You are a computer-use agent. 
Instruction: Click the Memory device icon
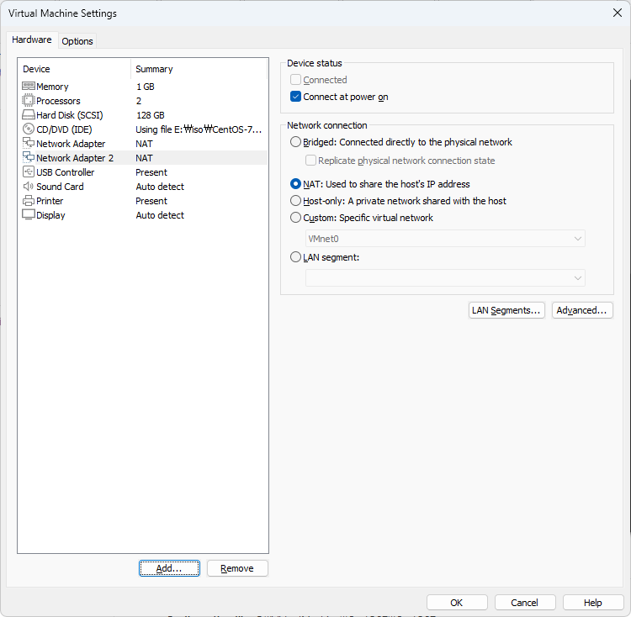point(28,86)
